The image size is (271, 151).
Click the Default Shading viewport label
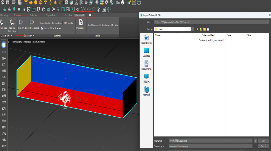coord(39,42)
